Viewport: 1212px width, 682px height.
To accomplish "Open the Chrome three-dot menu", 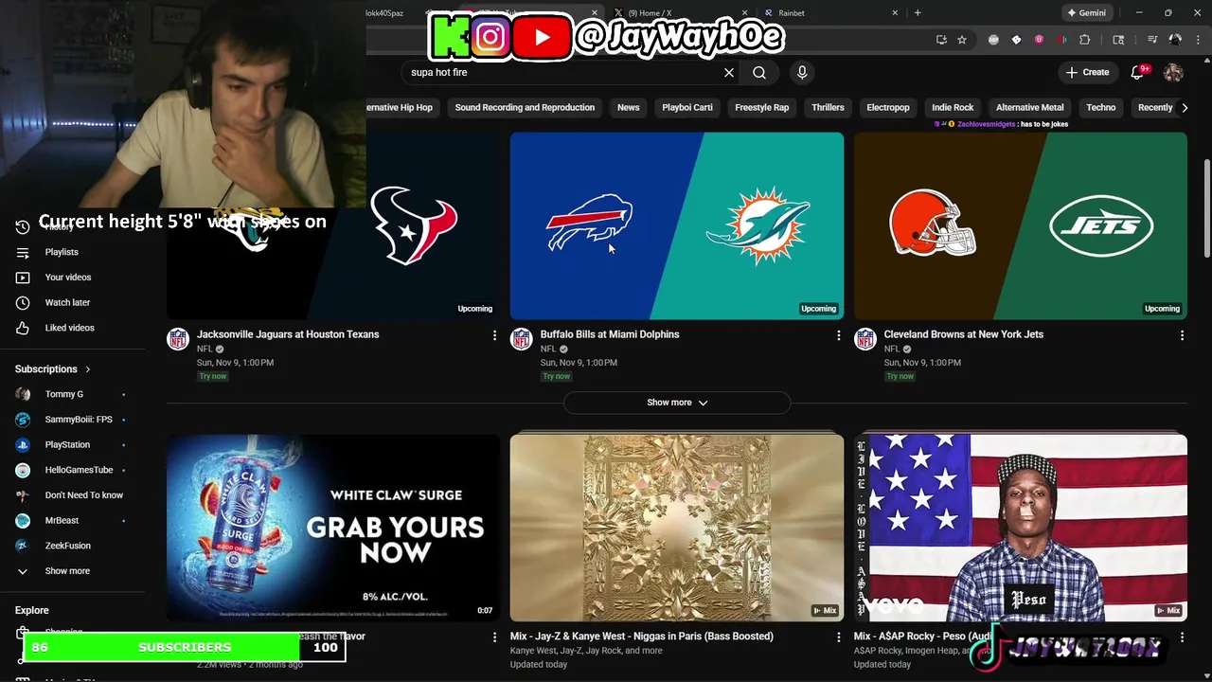I will (x=1197, y=40).
